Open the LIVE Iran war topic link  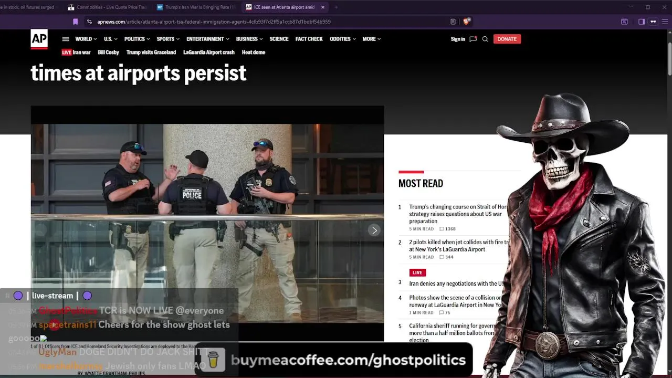76,52
